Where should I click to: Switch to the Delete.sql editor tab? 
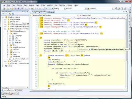[x=51, y=12]
